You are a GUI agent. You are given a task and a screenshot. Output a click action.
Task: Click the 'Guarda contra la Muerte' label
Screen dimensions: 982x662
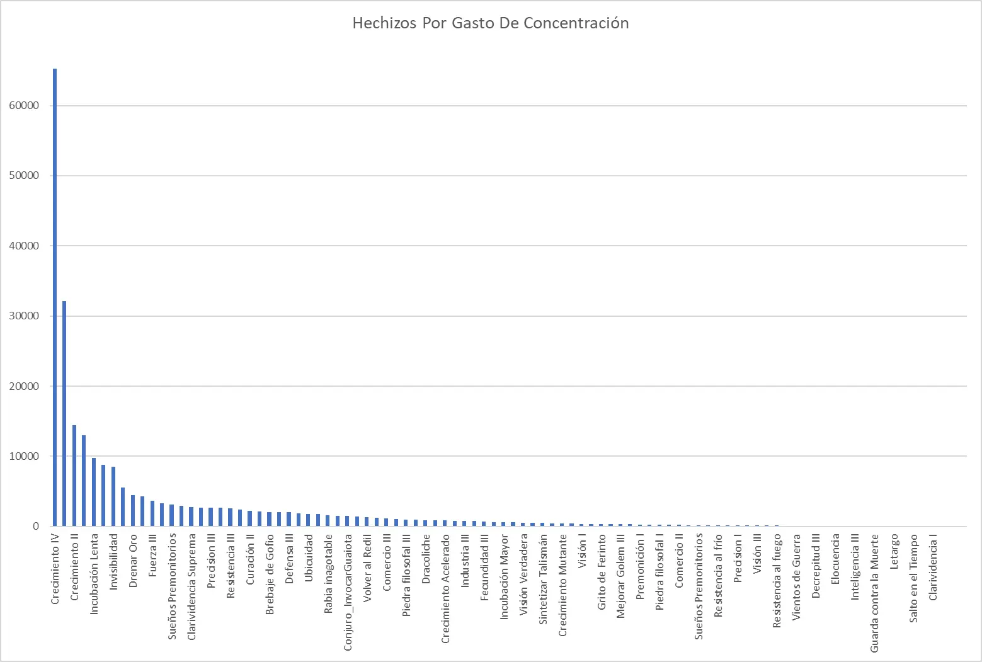pos(874,593)
